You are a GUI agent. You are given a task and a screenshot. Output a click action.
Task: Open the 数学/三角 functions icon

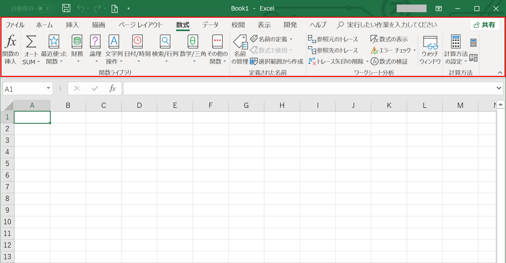tap(193, 41)
